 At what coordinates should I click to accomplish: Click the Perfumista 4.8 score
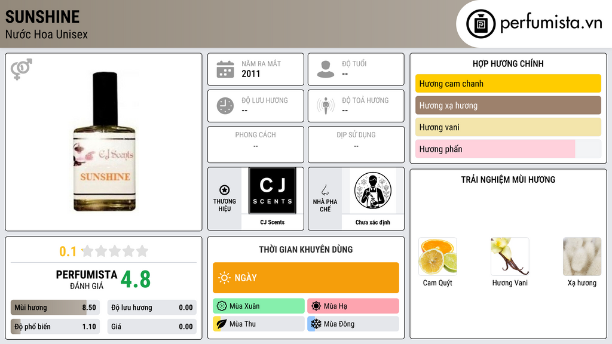point(136,279)
